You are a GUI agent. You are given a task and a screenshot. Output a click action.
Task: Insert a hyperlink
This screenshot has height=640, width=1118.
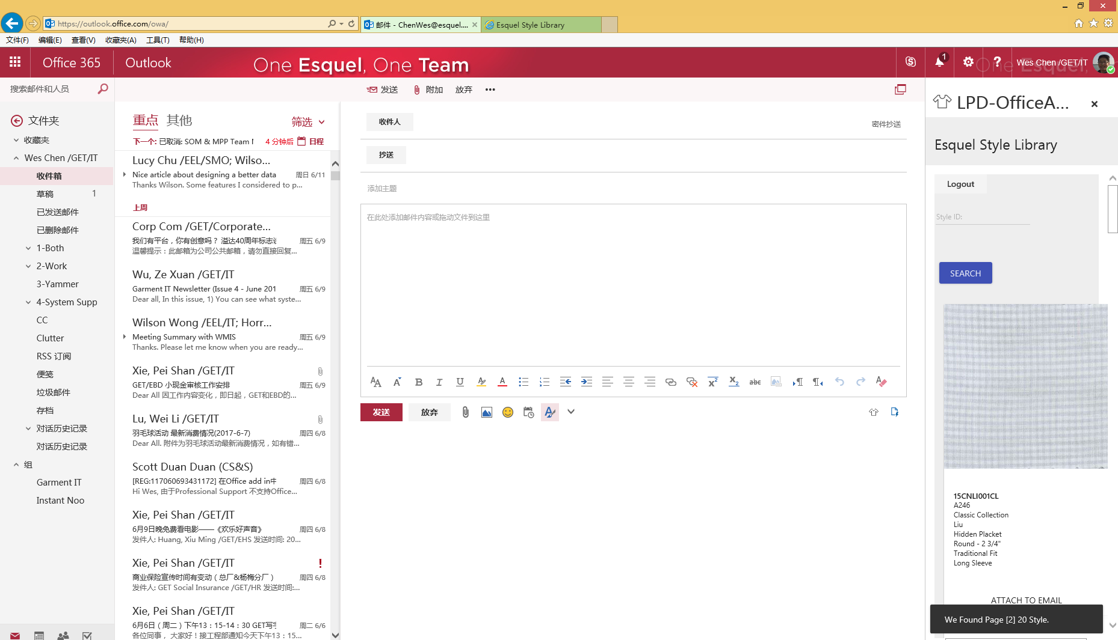coord(671,382)
